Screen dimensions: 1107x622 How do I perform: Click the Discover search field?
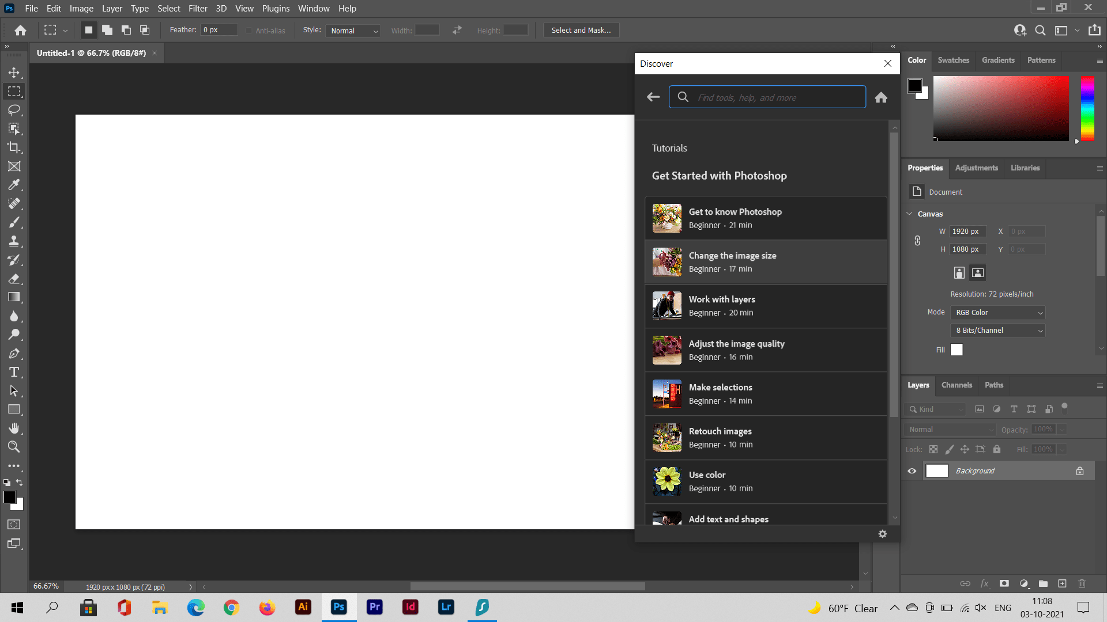(767, 97)
